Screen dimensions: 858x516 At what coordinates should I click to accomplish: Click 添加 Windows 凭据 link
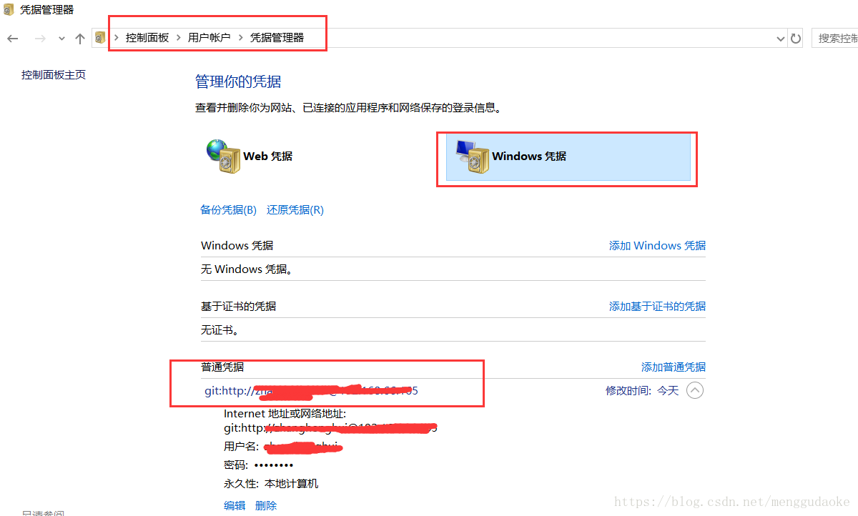(x=657, y=245)
